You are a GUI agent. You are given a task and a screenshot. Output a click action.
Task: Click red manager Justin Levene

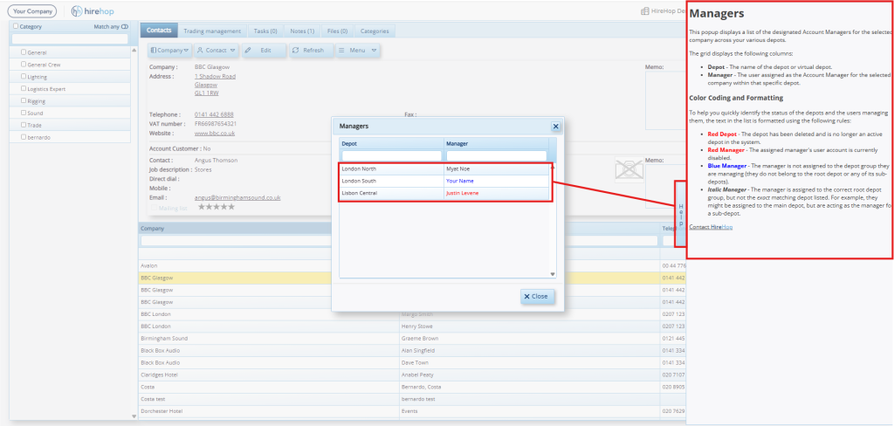pyautogui.click(x=463, y=193)
